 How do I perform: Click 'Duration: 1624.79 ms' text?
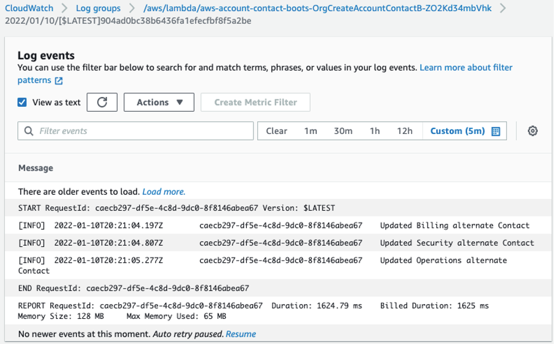(x=317, y=306)
